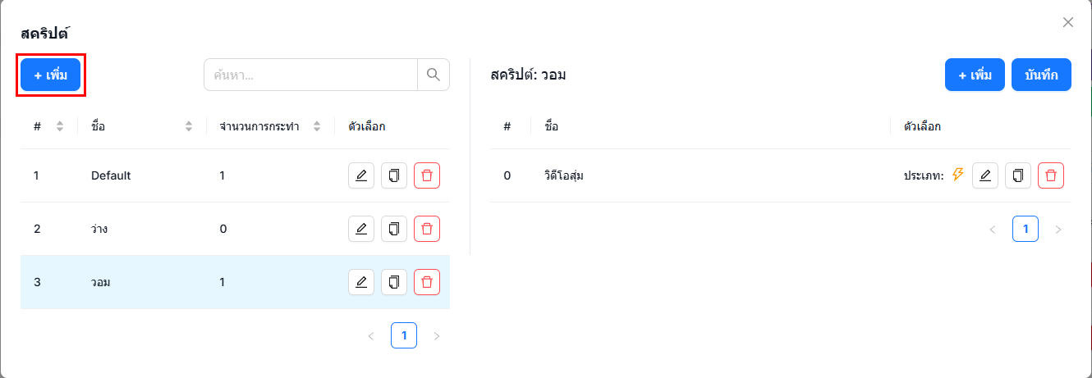
Task: Delete the วิดีโอสุ่ม action
Action: (x=1051, y=175)
